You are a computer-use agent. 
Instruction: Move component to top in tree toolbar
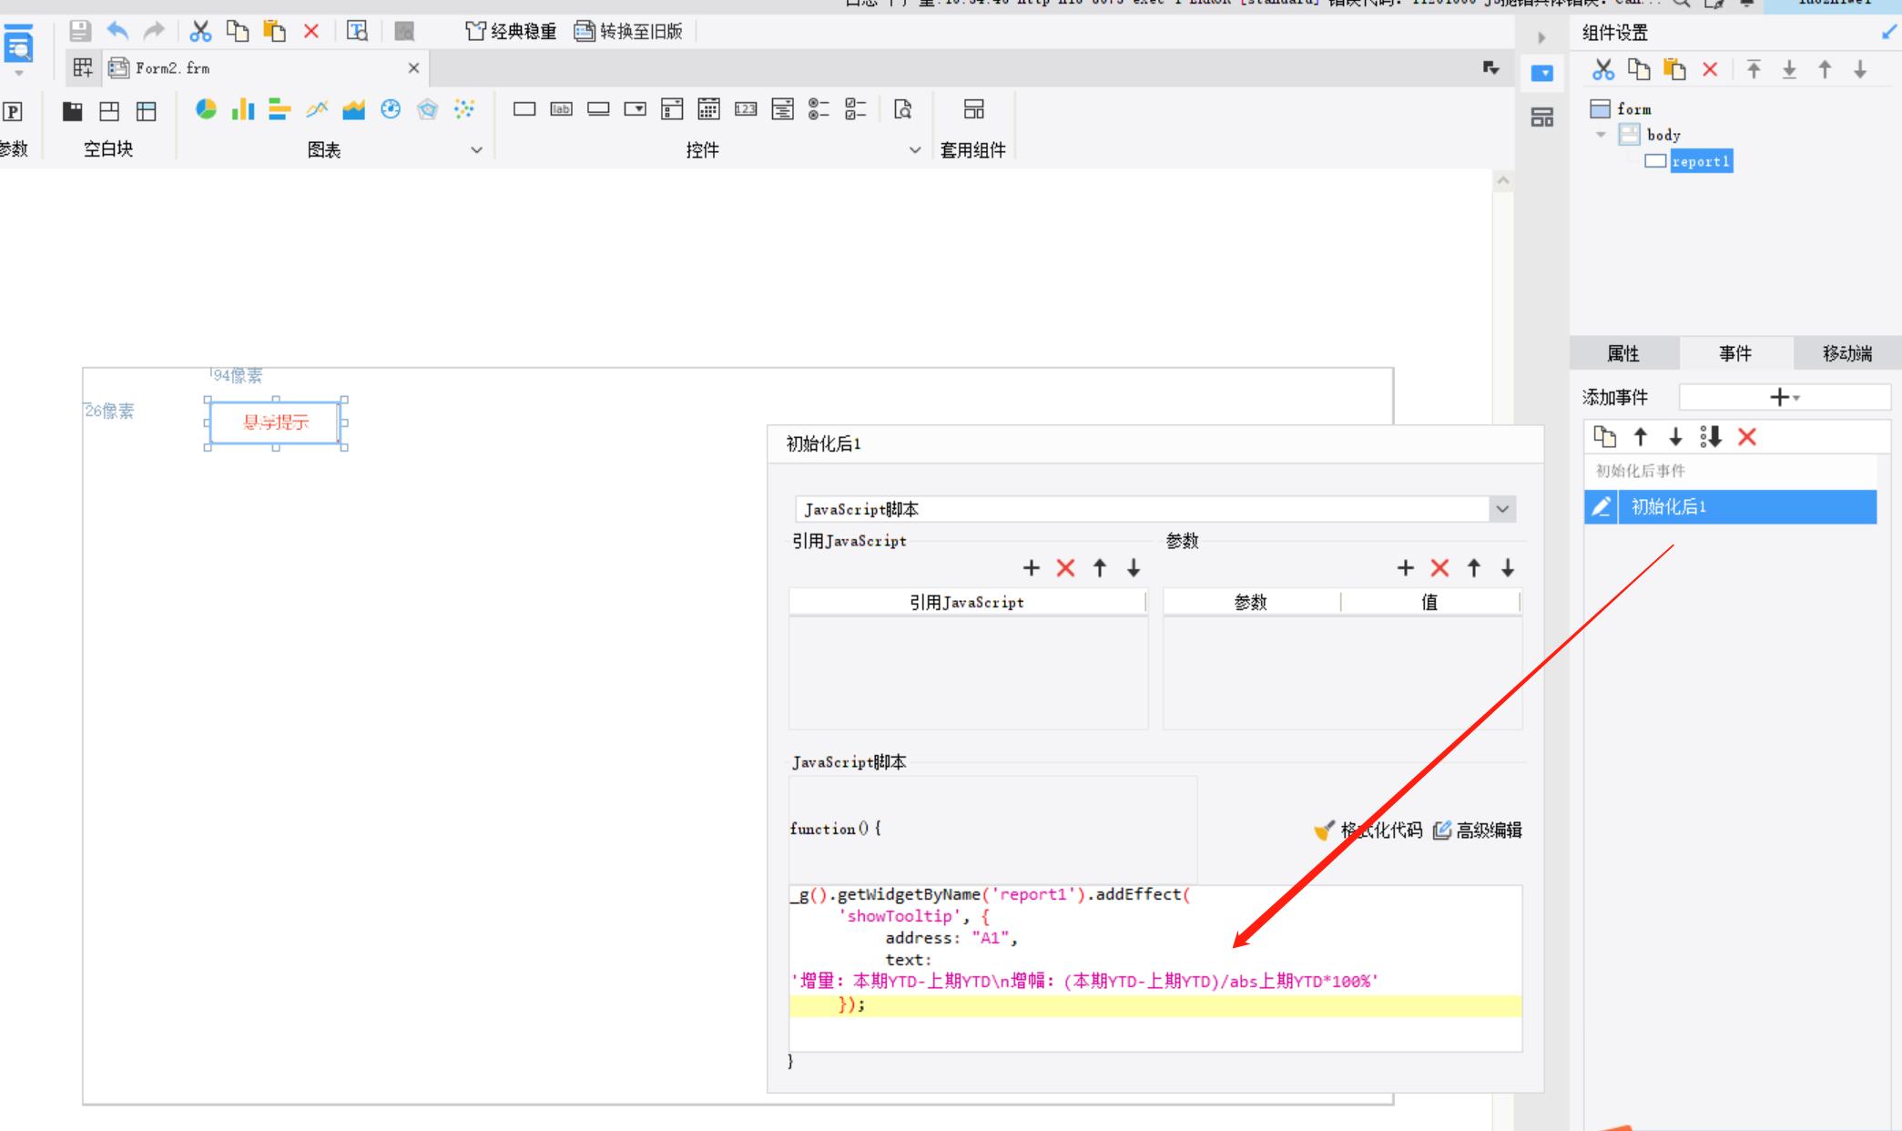[1754, 69]
